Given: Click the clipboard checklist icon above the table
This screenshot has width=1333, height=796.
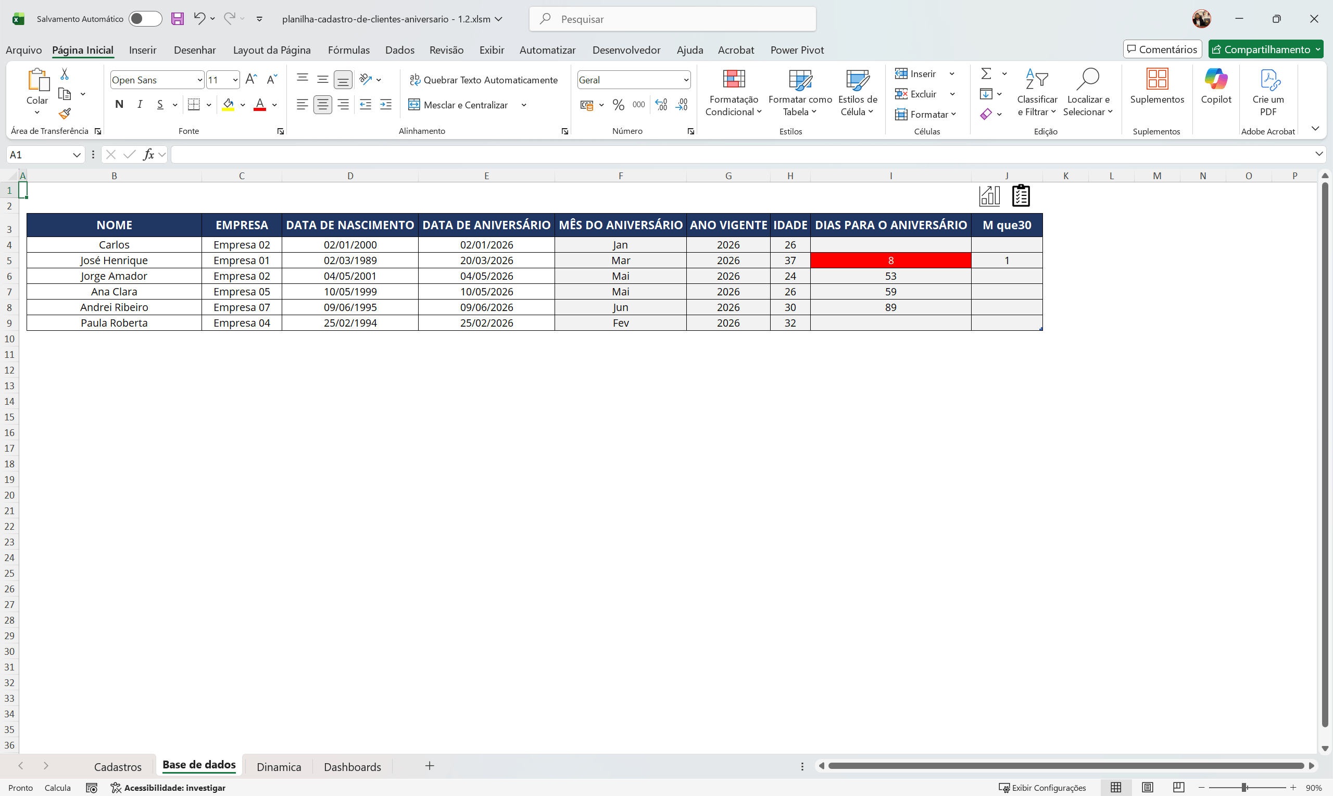Looking at the screenshot, I should (x=1021, y=196).
